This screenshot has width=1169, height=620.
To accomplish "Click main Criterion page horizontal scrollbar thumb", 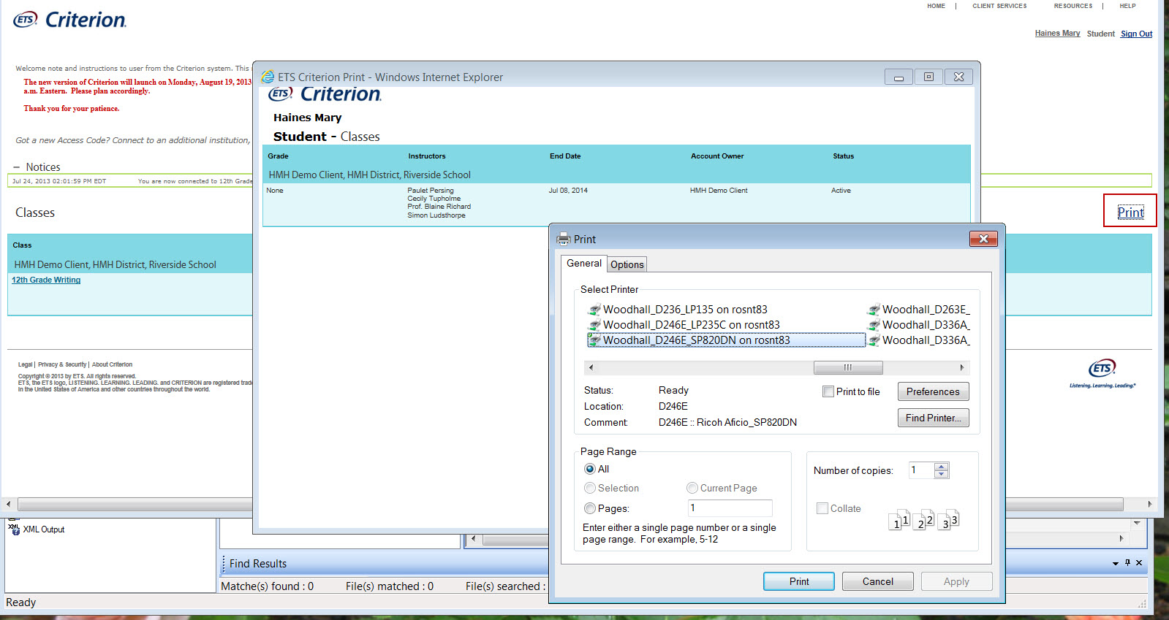I will pyautogui.click(x=570, y=504).
